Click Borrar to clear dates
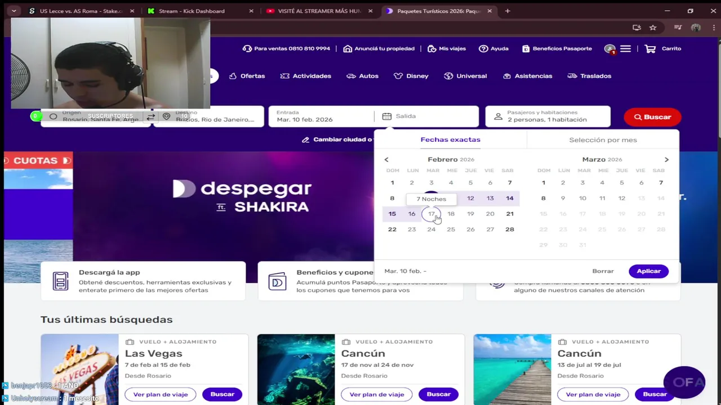Viewport: 721px width, 405px height. [603, 271]
